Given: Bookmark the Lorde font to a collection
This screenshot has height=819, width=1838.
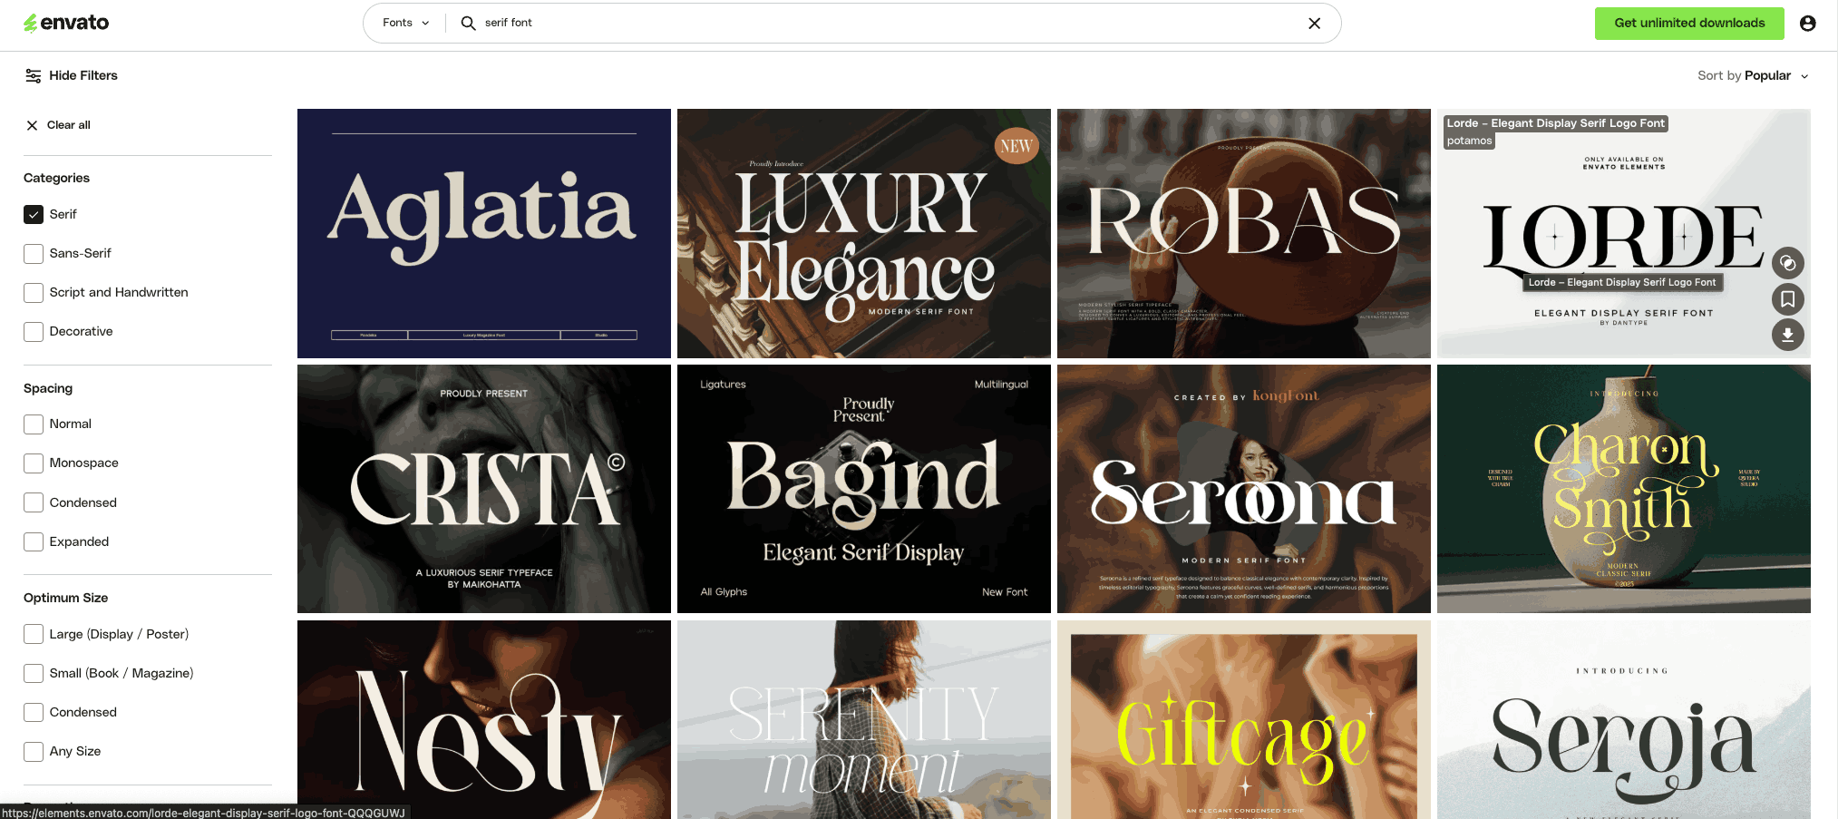Looking at the screenshot, I should coord(1787,298).
